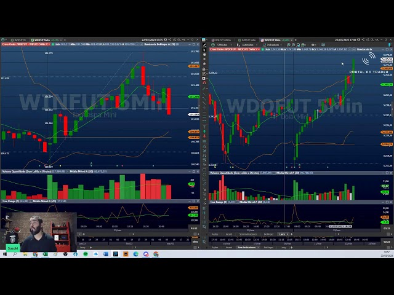The image size is (394, 295).
Task: Open Windows Start menu
Action: 5,254
